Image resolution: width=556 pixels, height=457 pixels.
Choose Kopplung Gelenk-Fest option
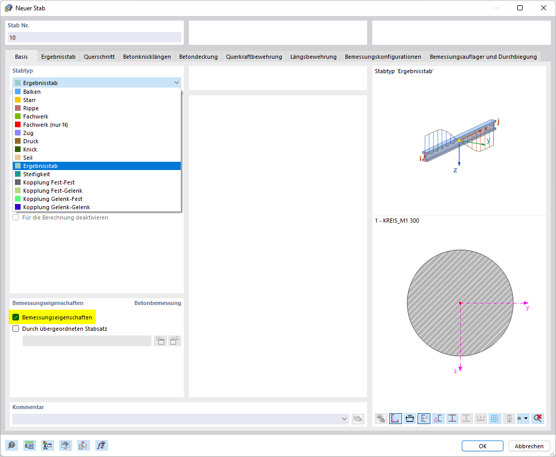pos(97,199)
